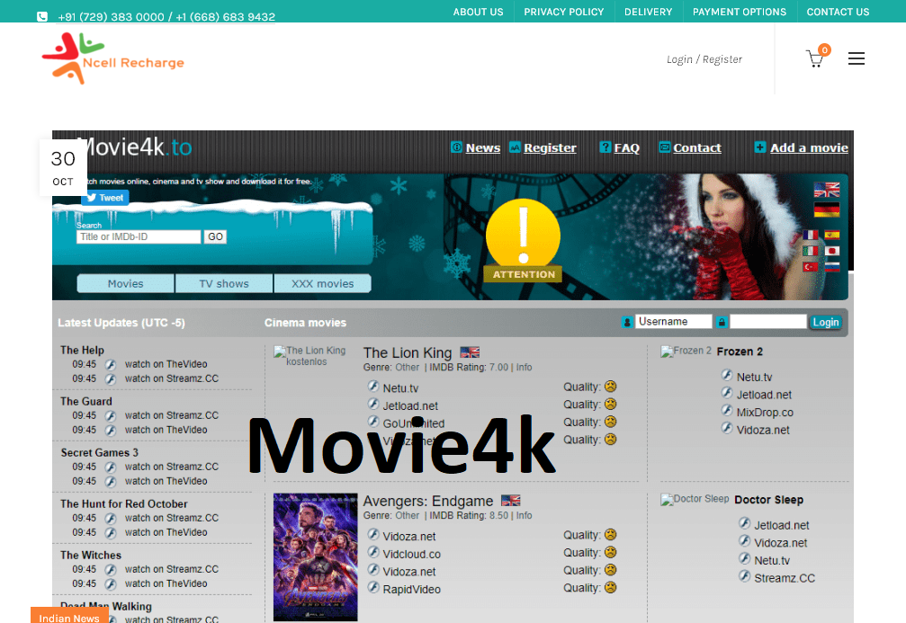This screenshot has width=906, height=623.
Task: Click Vidcloud.co under Avengers: Endgame
Action: pos(411,555)
